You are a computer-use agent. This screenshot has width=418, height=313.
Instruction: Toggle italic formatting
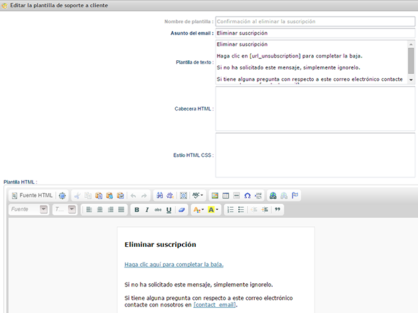[147, 210]
